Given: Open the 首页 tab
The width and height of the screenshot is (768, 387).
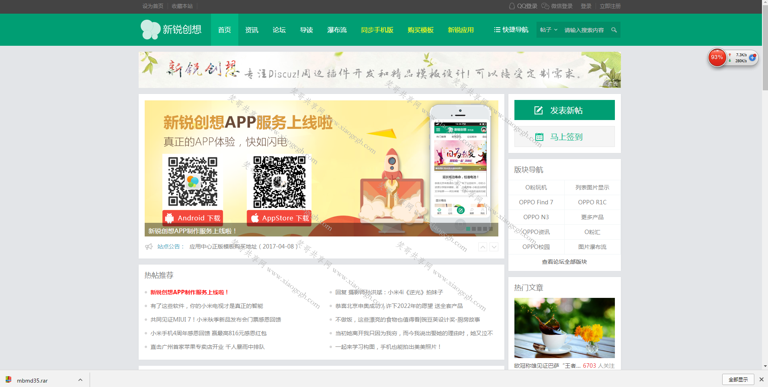Looking at the screenshot, I should click(224, 30).
